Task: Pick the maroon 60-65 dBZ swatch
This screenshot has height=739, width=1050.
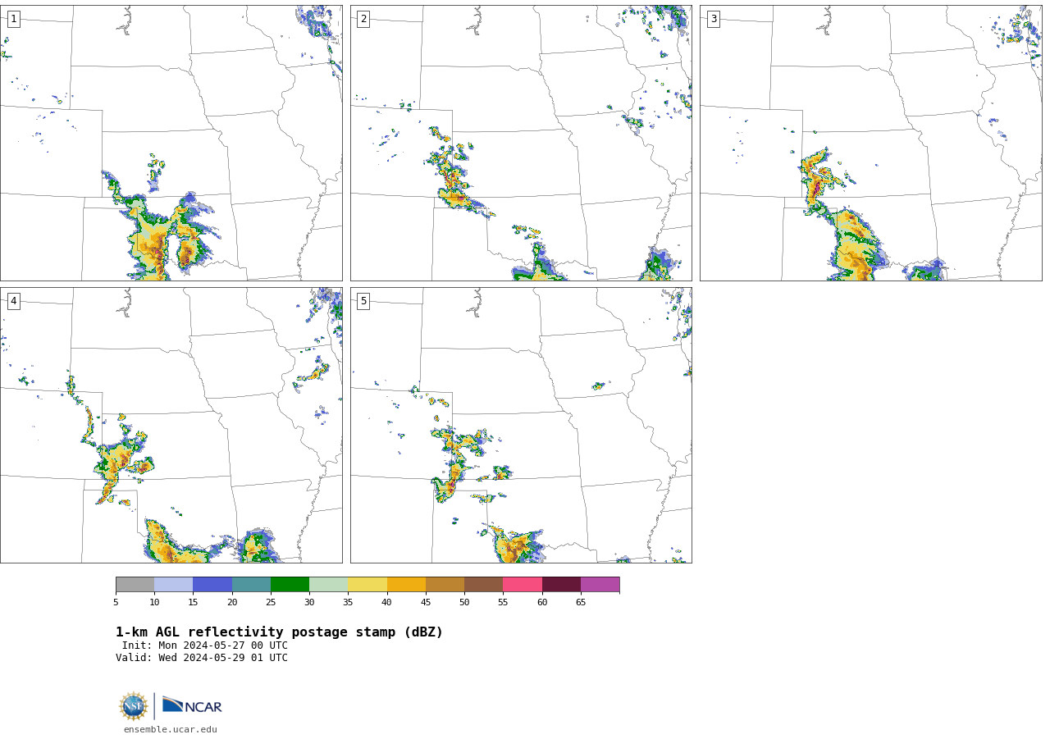Action: tap(561, 585)
